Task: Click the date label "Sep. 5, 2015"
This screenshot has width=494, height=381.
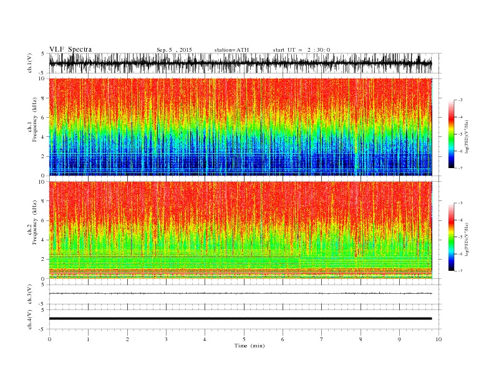Action: point(174,50)
